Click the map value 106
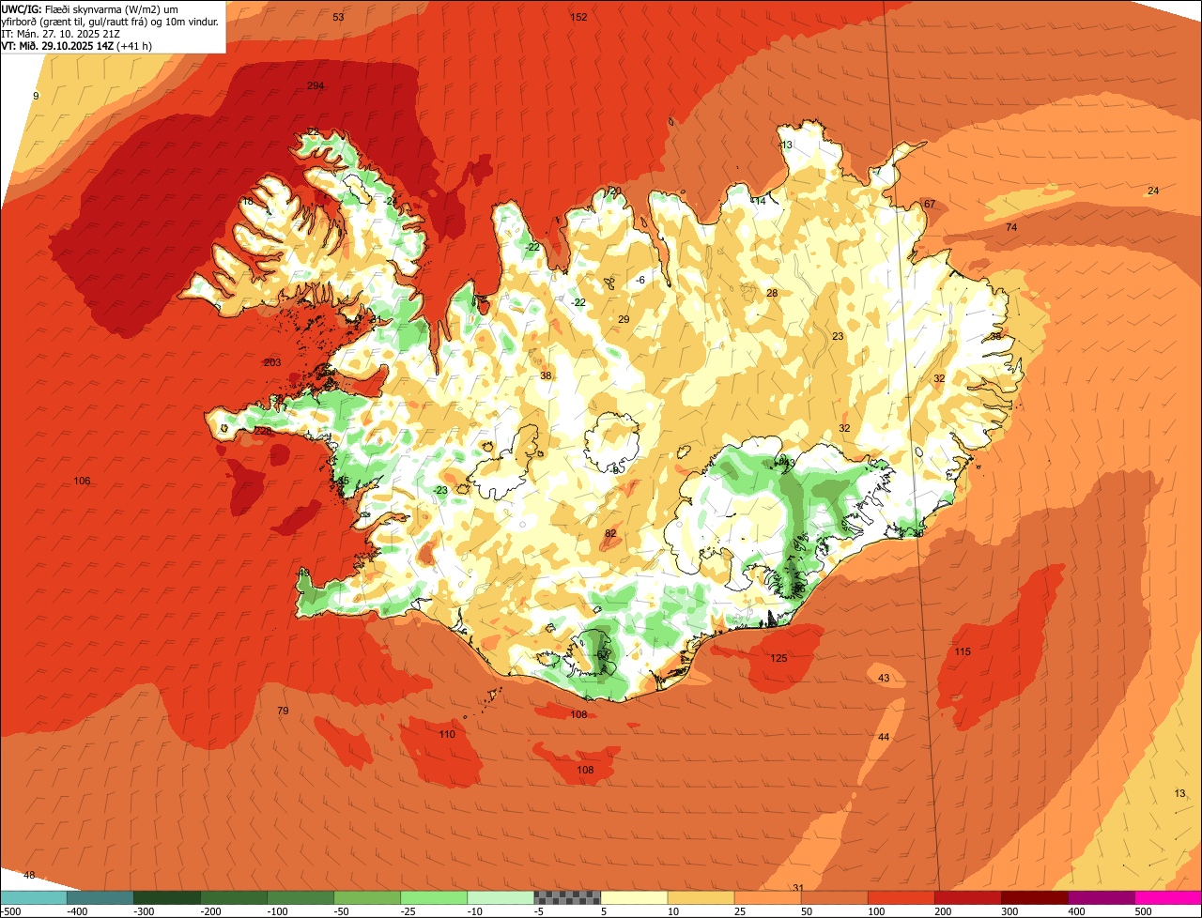 [83, 481]
